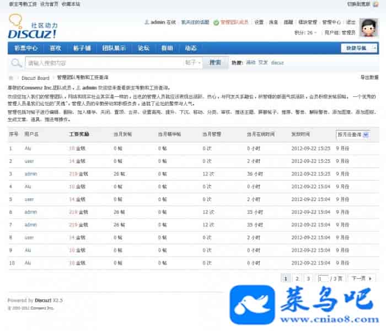Open the 动态 nav tab
Image resolution: width=386 pixels, height=331 pixels.
[x=191, y=48]
